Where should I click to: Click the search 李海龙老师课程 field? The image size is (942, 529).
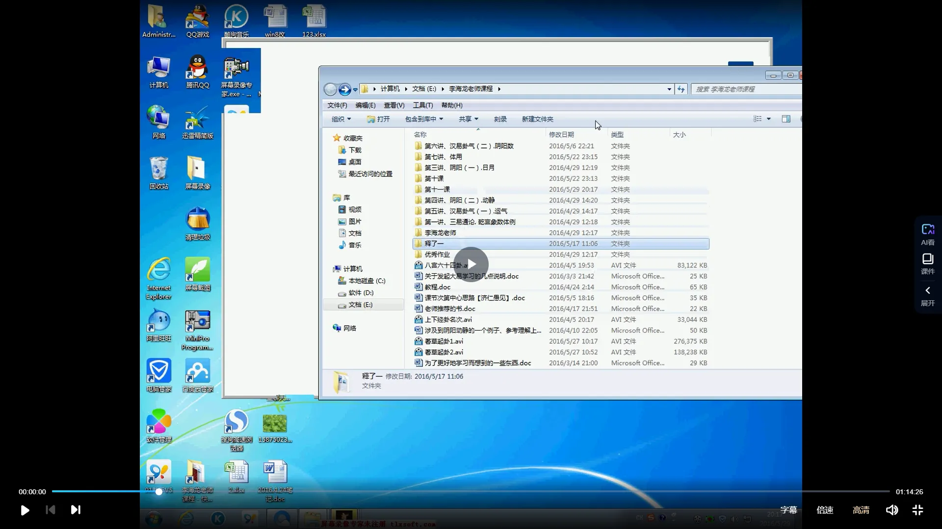point(746,89)
